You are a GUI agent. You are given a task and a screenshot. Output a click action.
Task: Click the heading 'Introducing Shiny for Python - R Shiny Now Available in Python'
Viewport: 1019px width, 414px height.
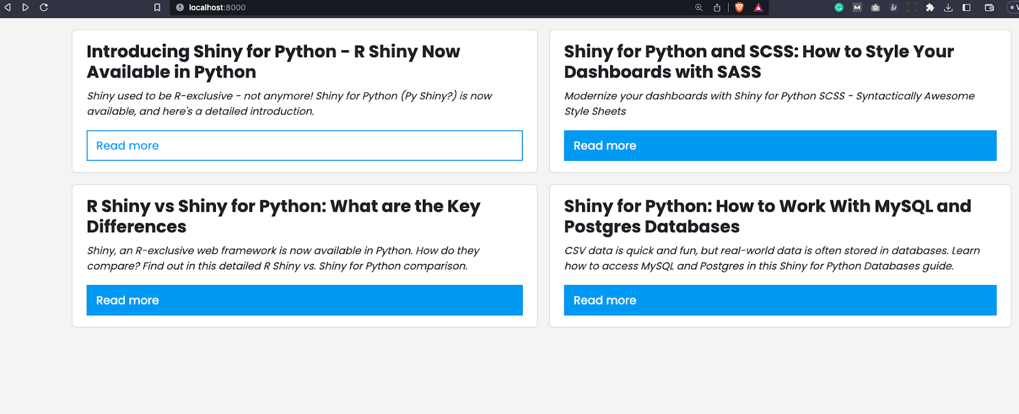pyautogui.click(x=273, y=62)
